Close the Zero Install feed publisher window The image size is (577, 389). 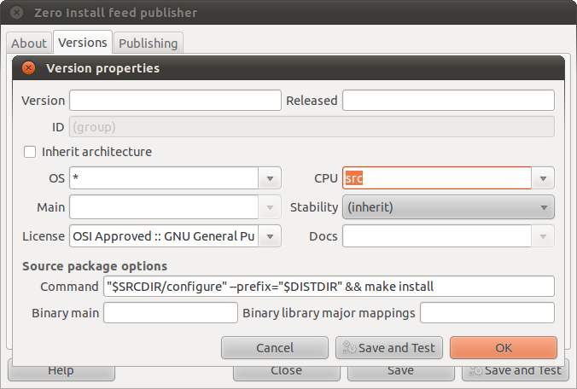pos(16,13)
